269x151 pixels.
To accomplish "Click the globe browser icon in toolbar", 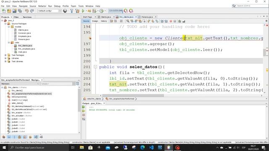I will [65, 11].
